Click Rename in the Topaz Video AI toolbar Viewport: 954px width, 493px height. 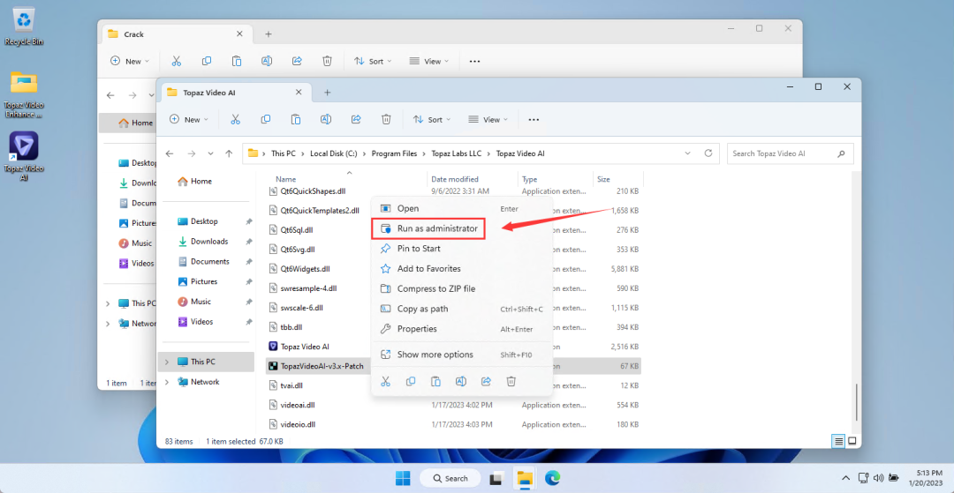[x=325, y=120]
